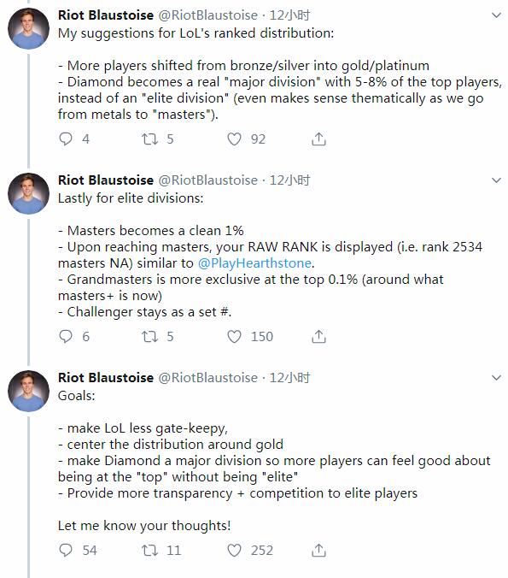Open the @PlayHearthstone mention link

pyautogui.click(x=254, y=263)
